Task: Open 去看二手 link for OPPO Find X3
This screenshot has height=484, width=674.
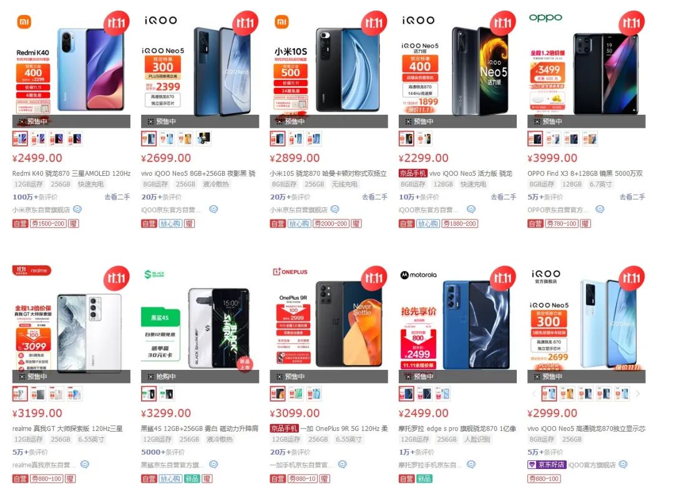Action: pos(632,197)
